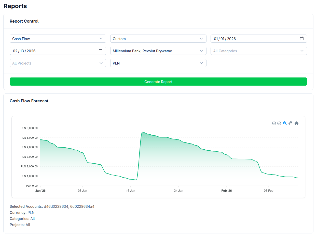Viewport: 317px width, 238px height.
Task: Reset chart view with the home icon
Action: click(296, 123)
